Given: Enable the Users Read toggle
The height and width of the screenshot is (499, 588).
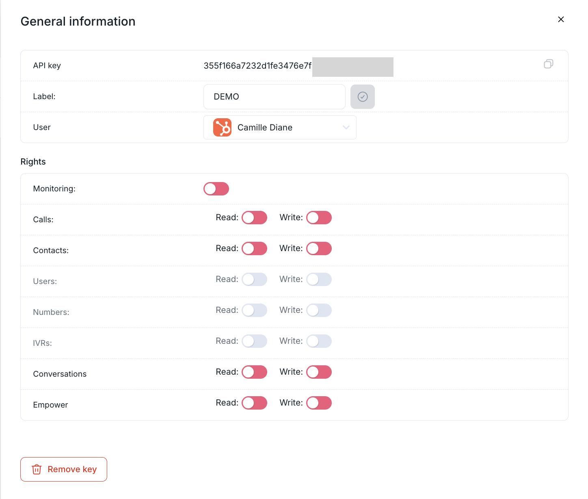Looking at the screenshot, I should pyautogui.click(x=254, y=280).
